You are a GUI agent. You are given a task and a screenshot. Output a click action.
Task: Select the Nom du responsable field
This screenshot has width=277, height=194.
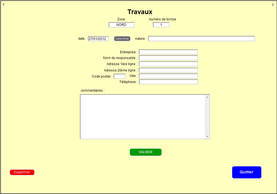[168, 58]
